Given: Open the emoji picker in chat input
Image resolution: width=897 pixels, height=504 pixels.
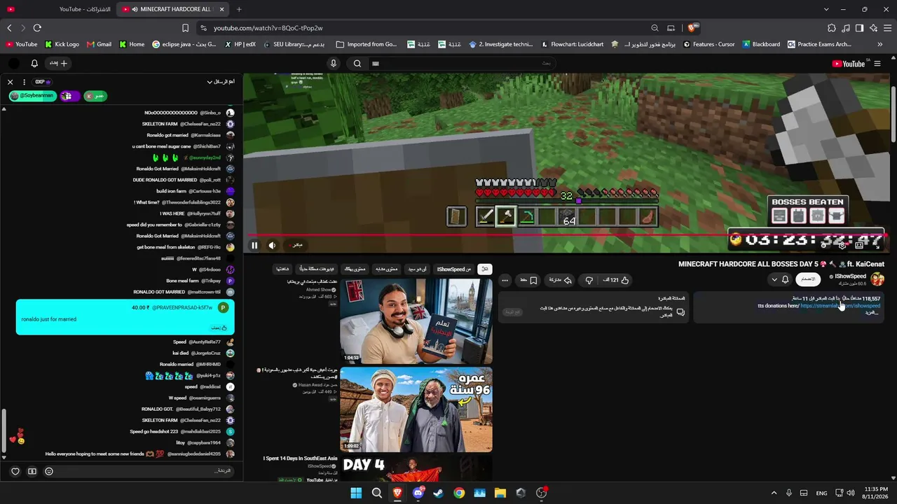Looking at the screenshot, I should click(x=49, y=471).
